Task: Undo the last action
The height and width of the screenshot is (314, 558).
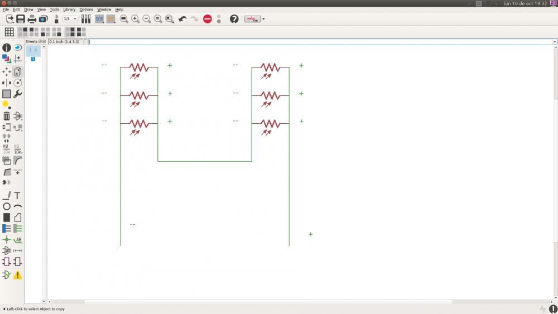Action: point(182,19)
